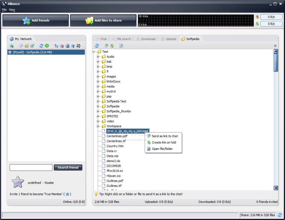285x220 pixels.
Task: Expand the SPRITES folder
Action: click(x=98, y=116)
